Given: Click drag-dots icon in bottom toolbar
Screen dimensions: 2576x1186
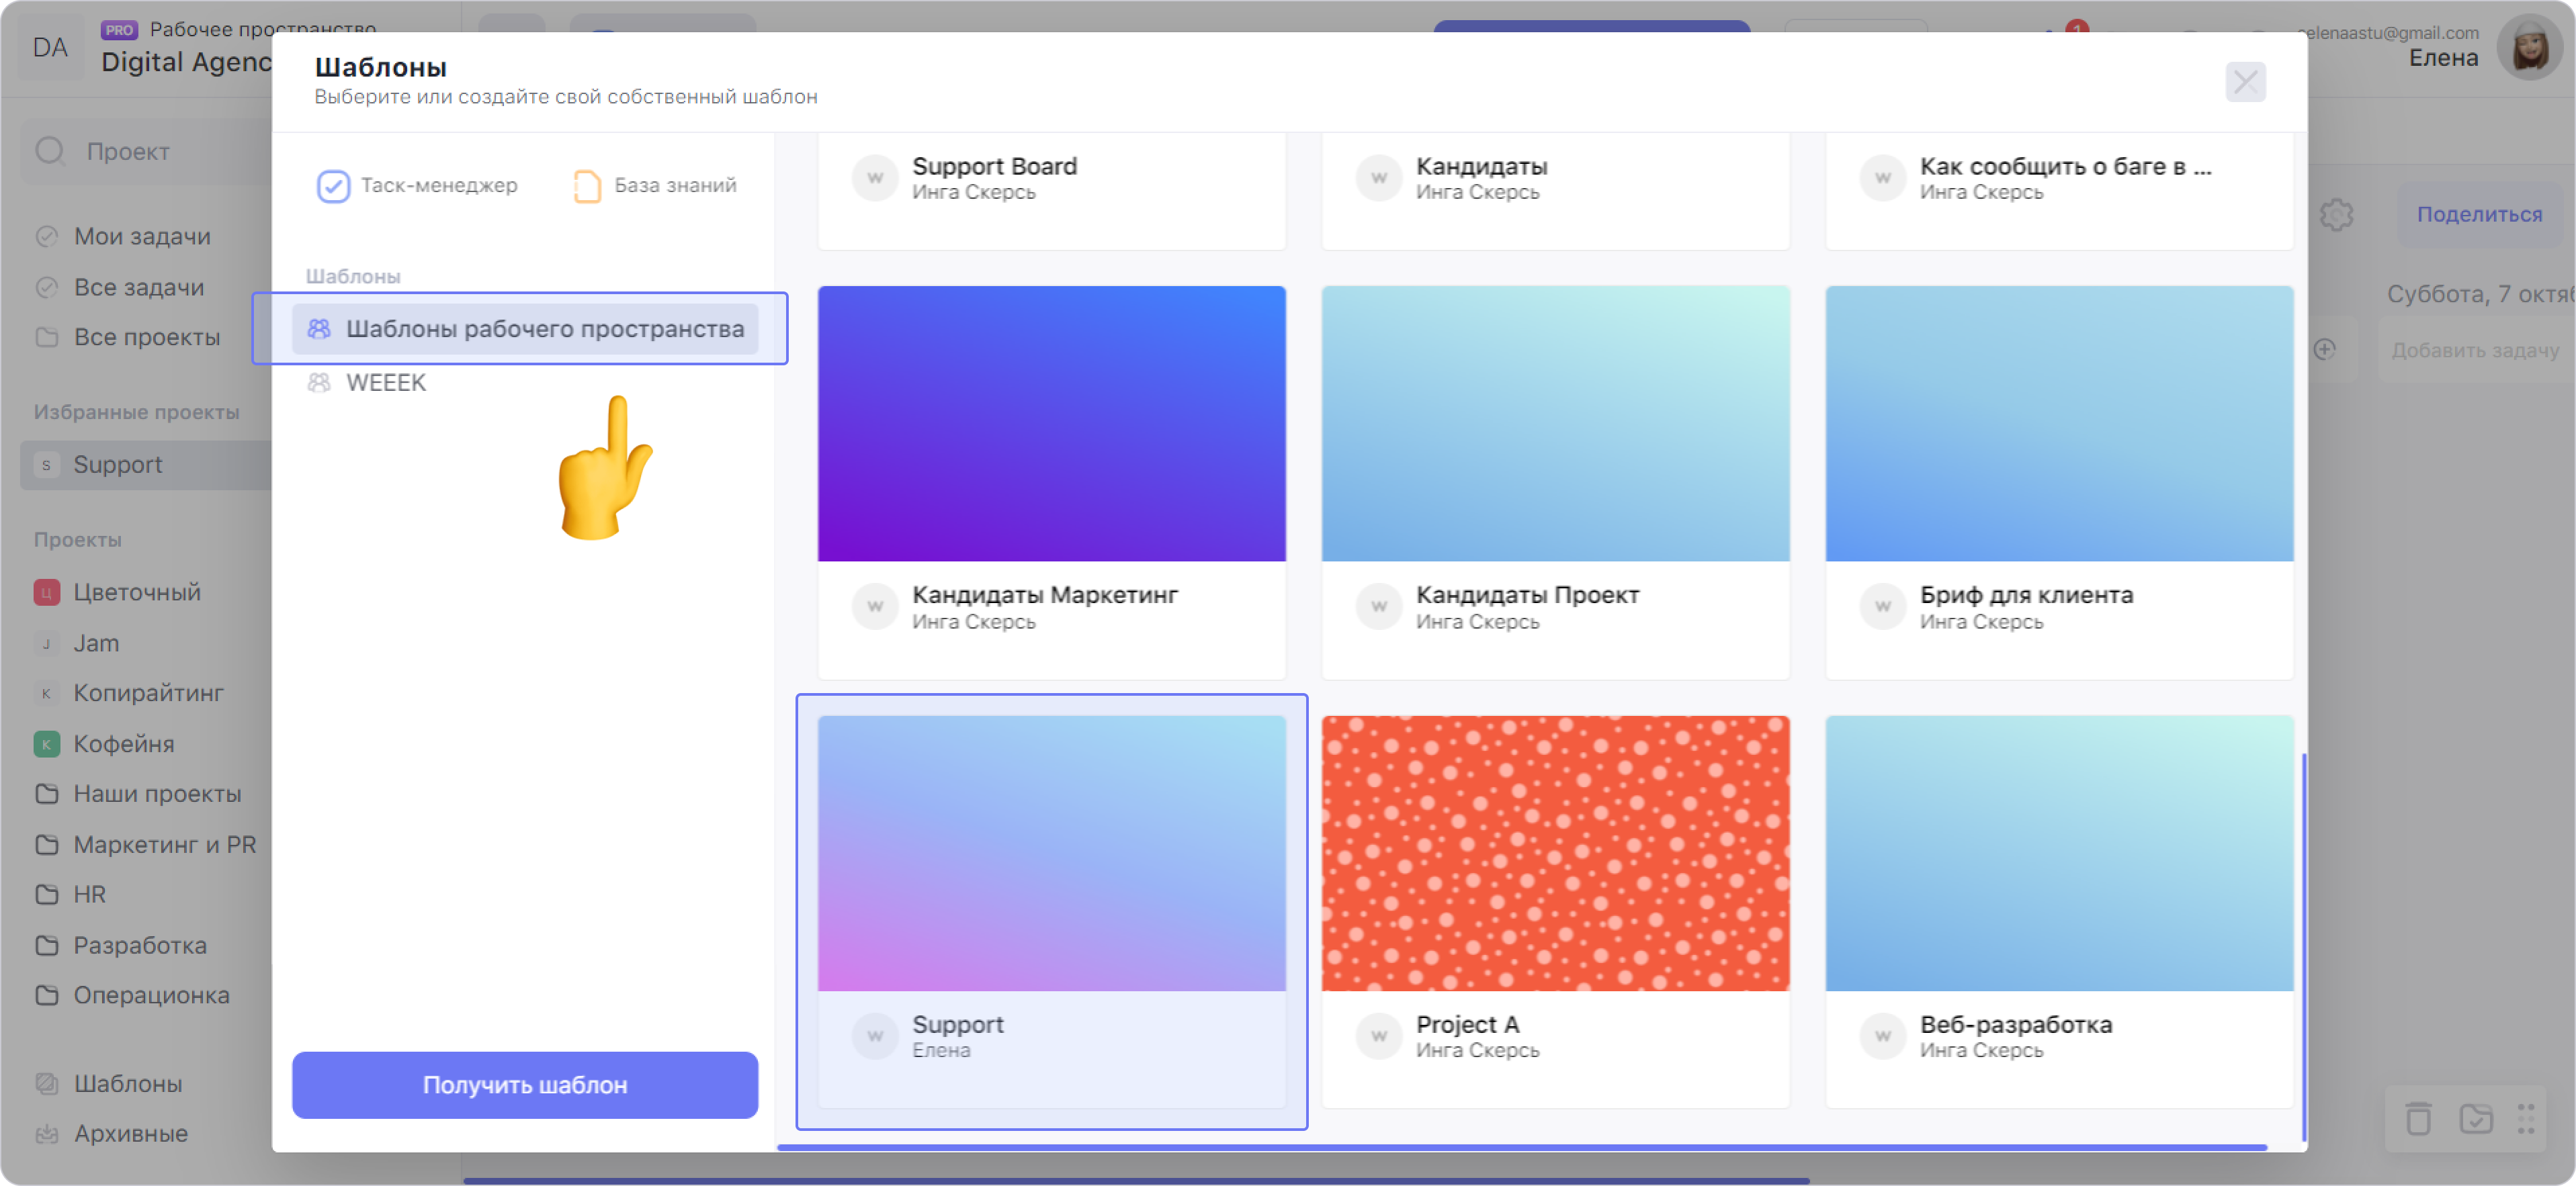Looking at the screenshot, I should pyautogui.click(x=2526, y=1119).
